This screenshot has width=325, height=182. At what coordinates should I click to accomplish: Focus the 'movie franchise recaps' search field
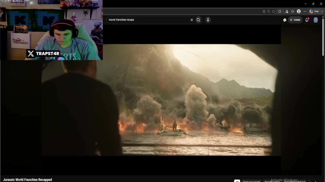click(x=149, y=20)
